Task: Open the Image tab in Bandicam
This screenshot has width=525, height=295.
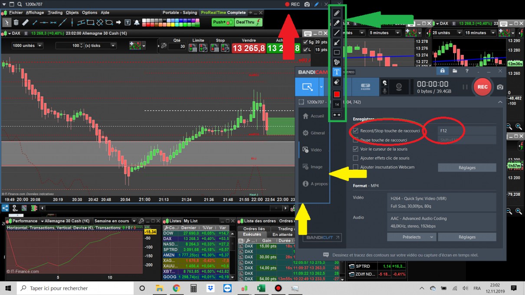Action: tap(312, 167)
